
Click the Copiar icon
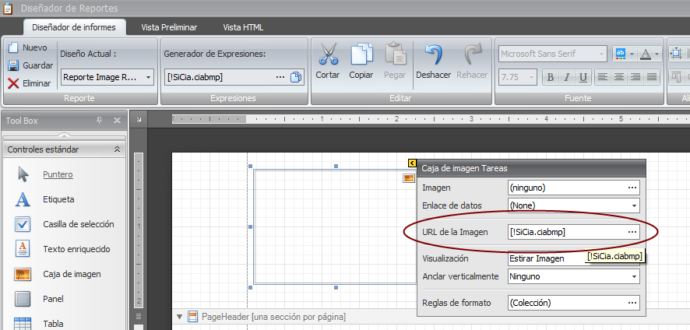coord(361,55)
